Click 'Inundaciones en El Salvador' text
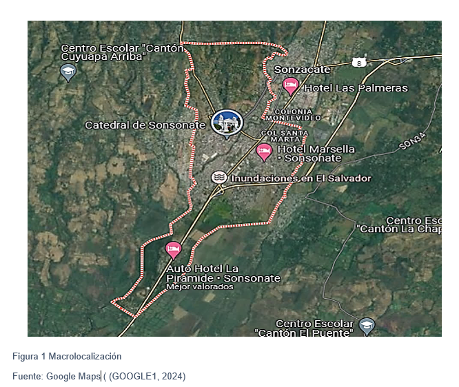Screen dimensions: 459x387 click(x=301, y=178)
